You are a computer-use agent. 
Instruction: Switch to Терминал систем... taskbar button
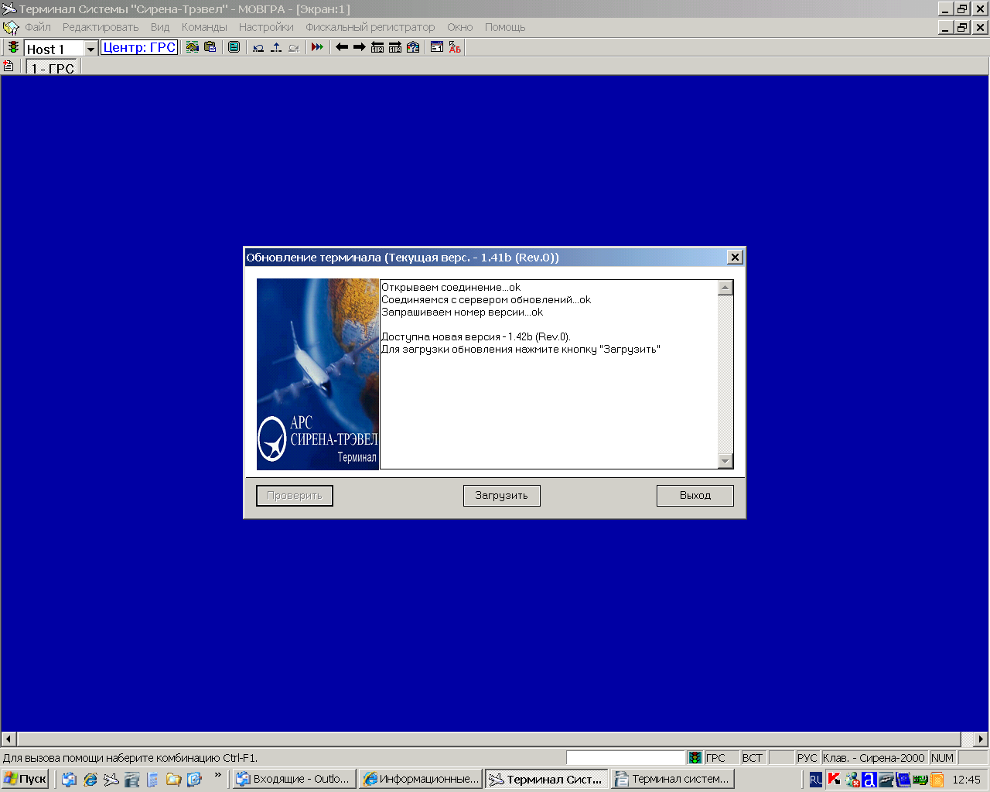click(673, 779)
